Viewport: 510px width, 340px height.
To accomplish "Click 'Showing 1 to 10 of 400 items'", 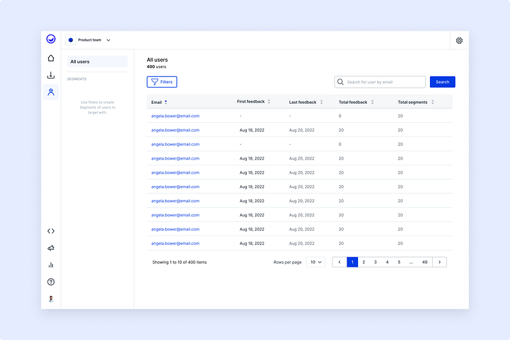I will click(180, 262).
